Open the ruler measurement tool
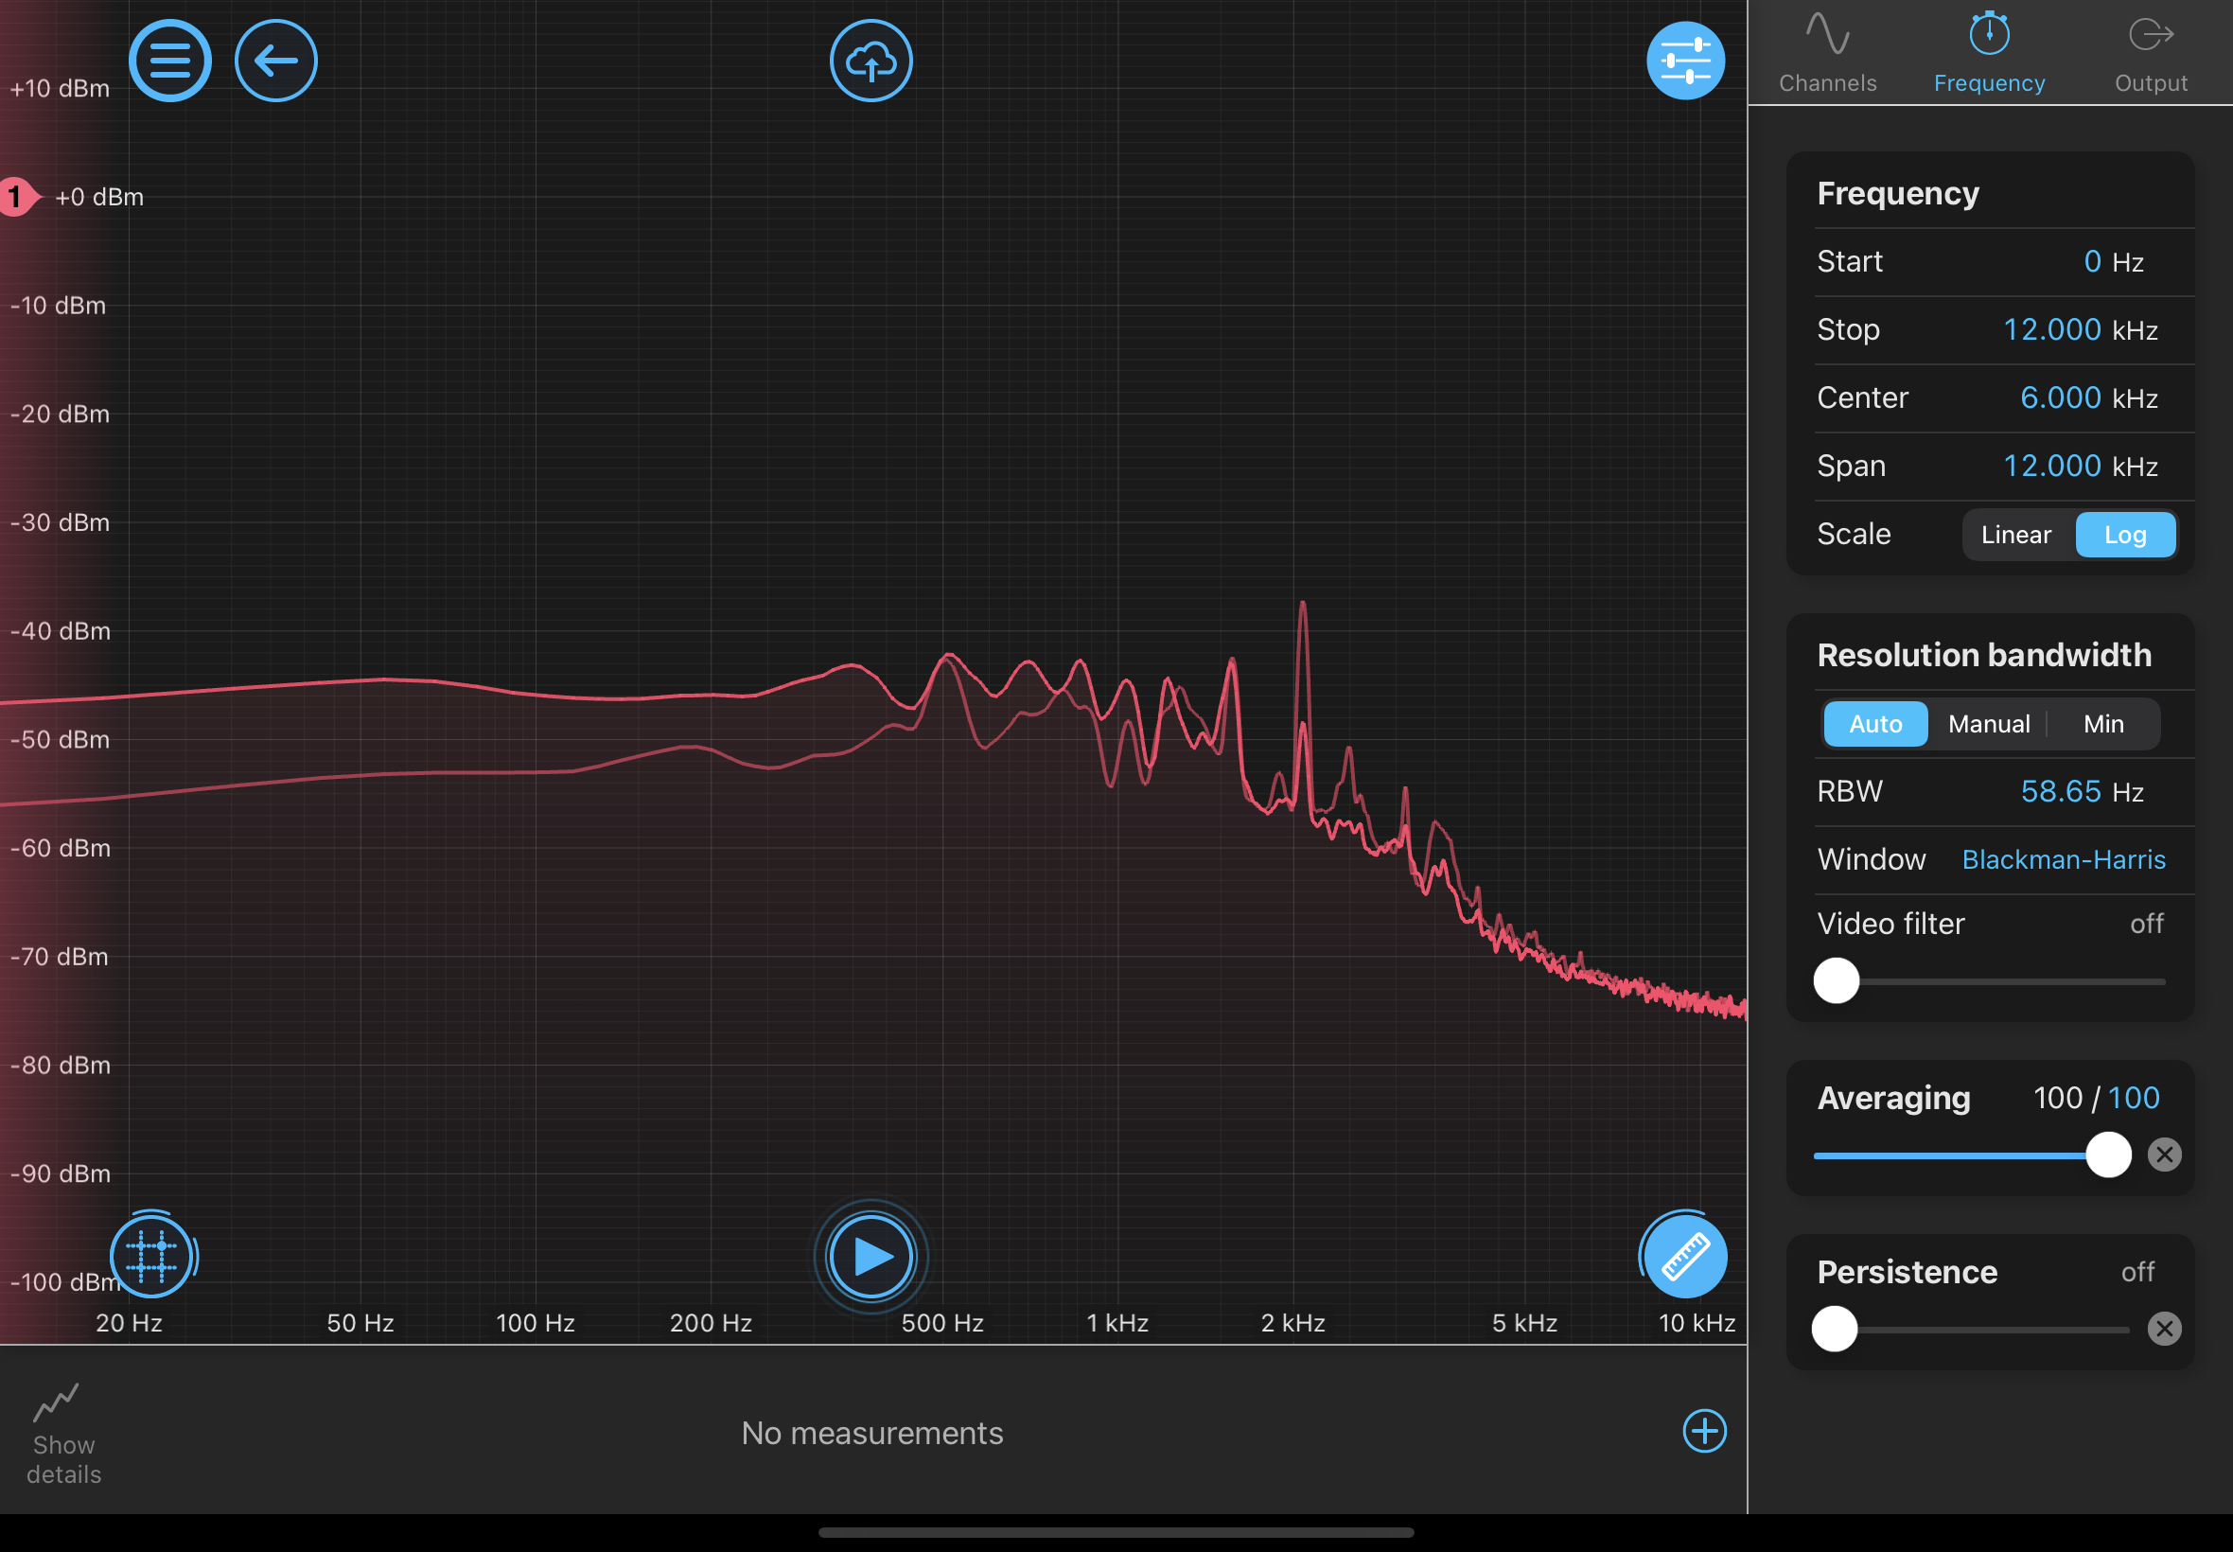The width and height of the screenshot is (2233, 1552). tap(1685, 1256)
